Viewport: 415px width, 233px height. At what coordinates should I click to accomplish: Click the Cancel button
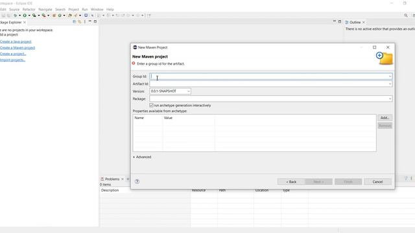[377, 182]
